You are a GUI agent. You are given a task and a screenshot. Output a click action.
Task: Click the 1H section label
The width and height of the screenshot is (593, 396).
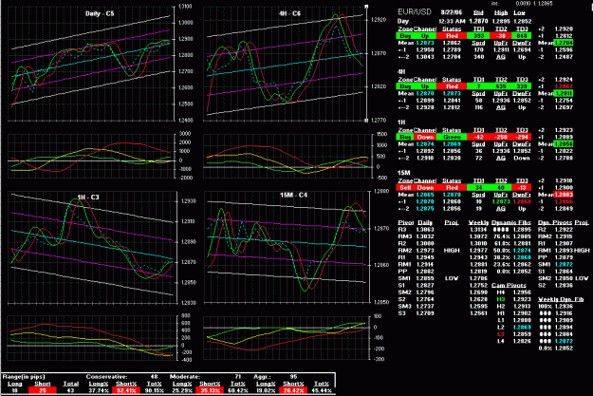tap(401, 123)
